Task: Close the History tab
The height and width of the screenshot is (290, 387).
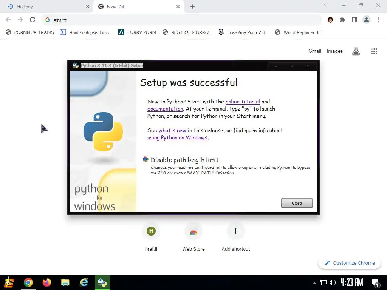Action: tap(88, 7)
